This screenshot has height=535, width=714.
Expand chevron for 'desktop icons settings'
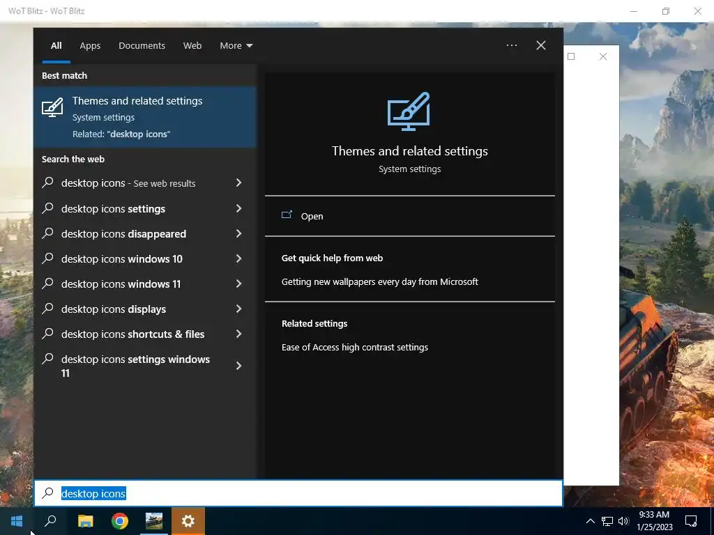[x=238, y=208]
